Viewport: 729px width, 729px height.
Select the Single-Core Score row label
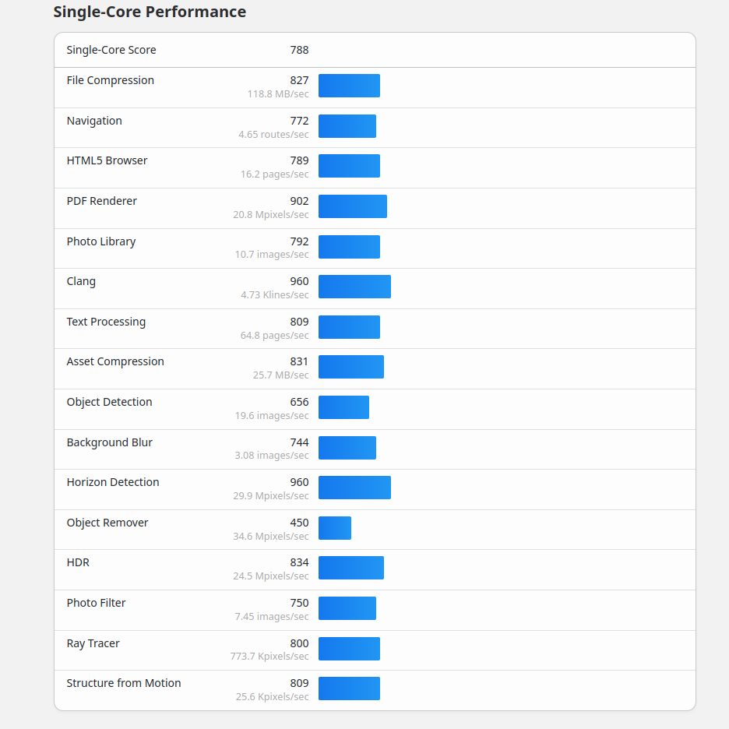[x=111, y=50]
